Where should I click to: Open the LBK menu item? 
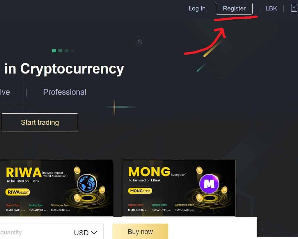point(271,8)
